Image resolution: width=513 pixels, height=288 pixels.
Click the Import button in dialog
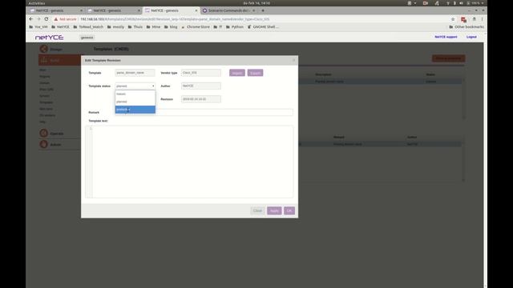(x=237, y=73)
